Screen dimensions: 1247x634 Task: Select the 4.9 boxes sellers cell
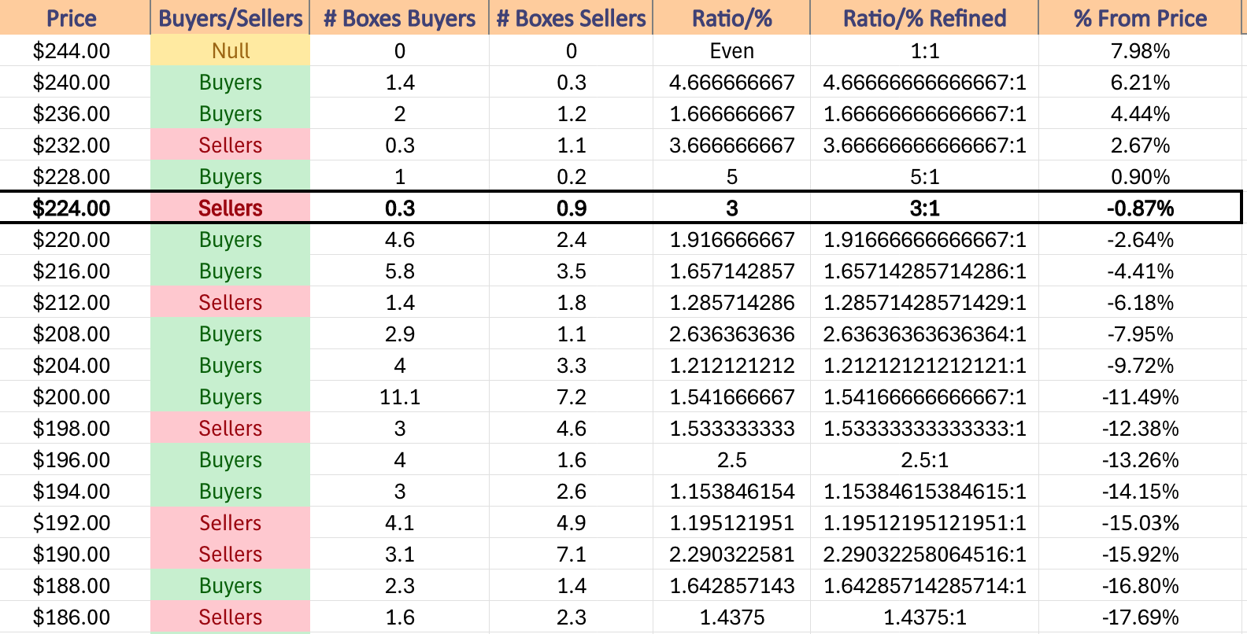[x=572, y=523]
